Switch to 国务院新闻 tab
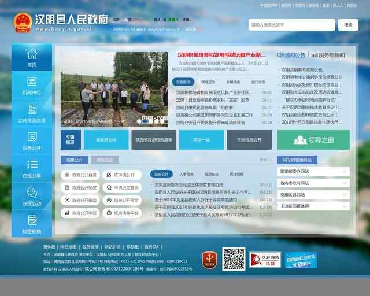 (328, 55)
